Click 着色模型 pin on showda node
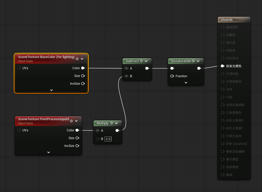 click(223, 159)
